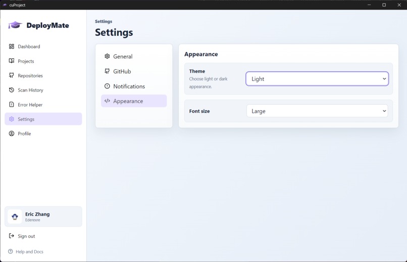Image resolution: width=407 pixels, height=262 pixels.
Task: Click the Font size dropdown chevron arrow
Action: point(384,111)
